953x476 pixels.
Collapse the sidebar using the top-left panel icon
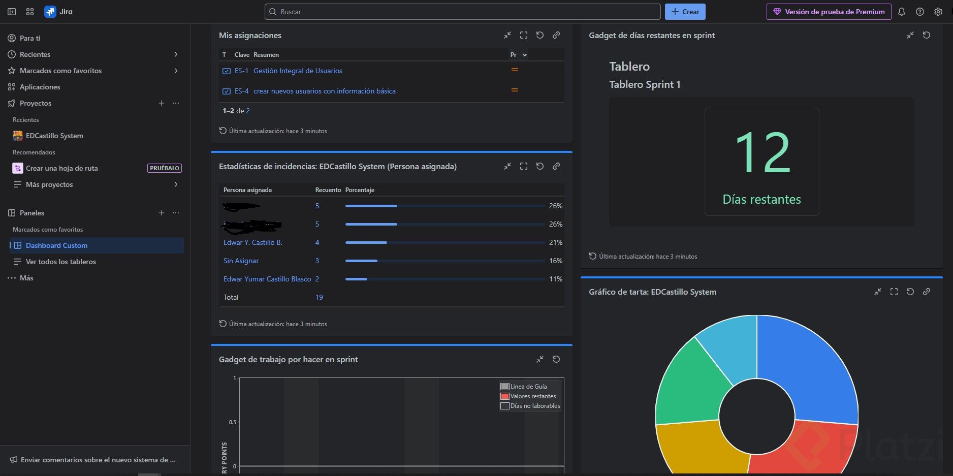tap(12, 12)
